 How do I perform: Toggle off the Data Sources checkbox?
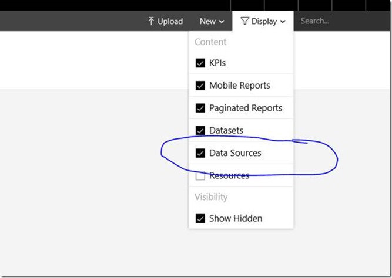200,153
